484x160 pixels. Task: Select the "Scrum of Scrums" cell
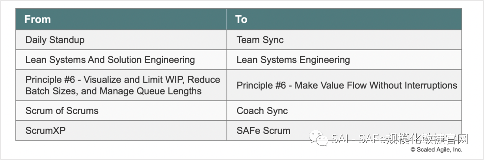(62, 111)
